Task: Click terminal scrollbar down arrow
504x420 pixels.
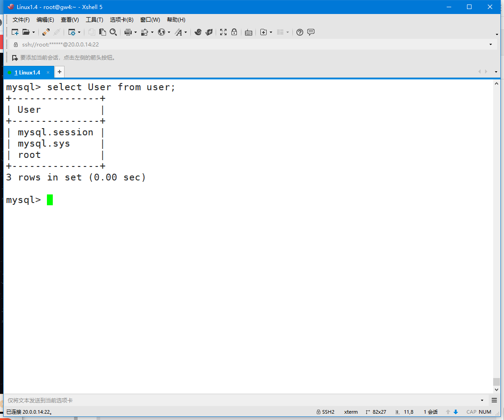Action: [x=497, y=389]
